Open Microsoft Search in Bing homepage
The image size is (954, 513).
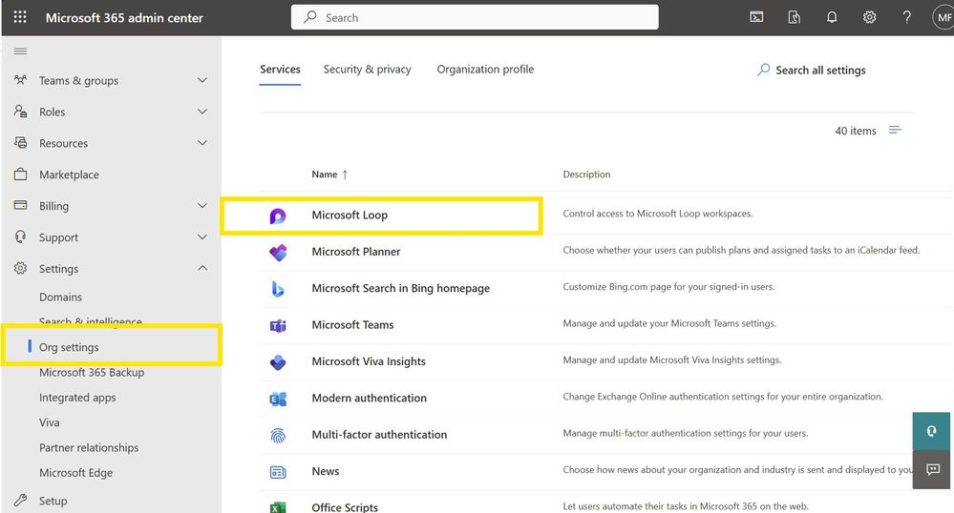pos(400,288)
